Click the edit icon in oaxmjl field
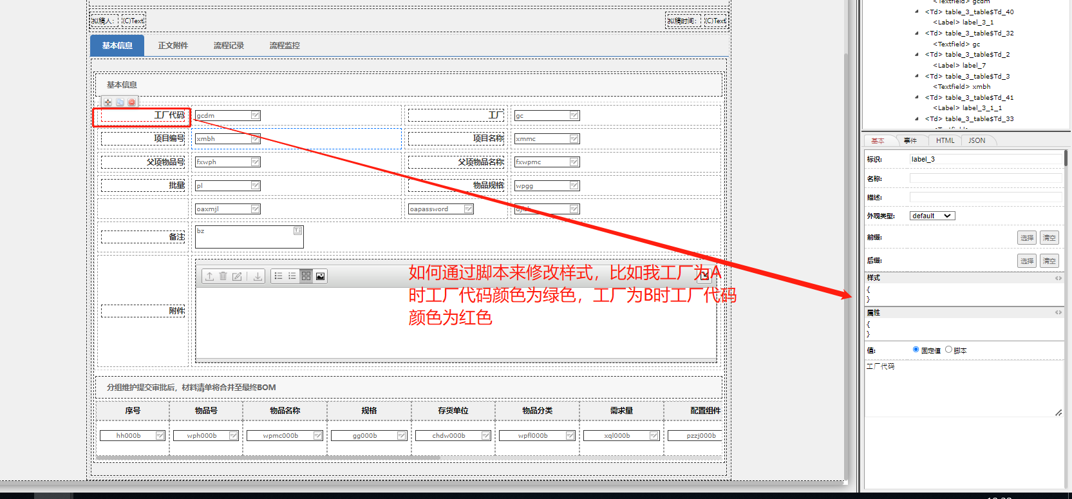 256,209
